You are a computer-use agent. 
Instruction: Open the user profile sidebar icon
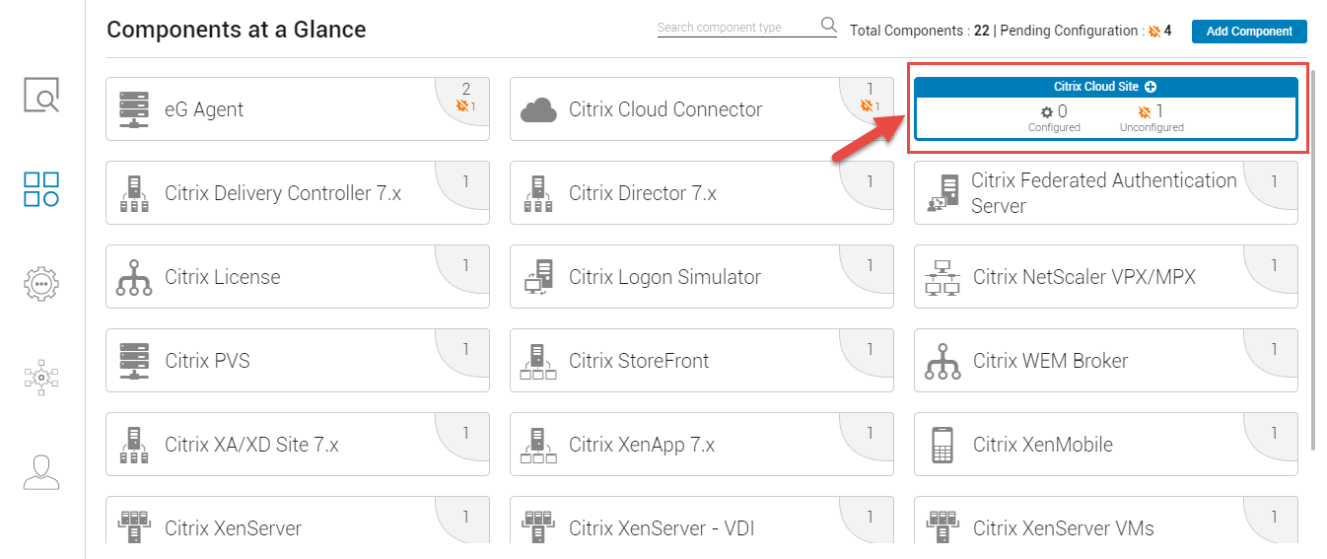click(41, 471)
